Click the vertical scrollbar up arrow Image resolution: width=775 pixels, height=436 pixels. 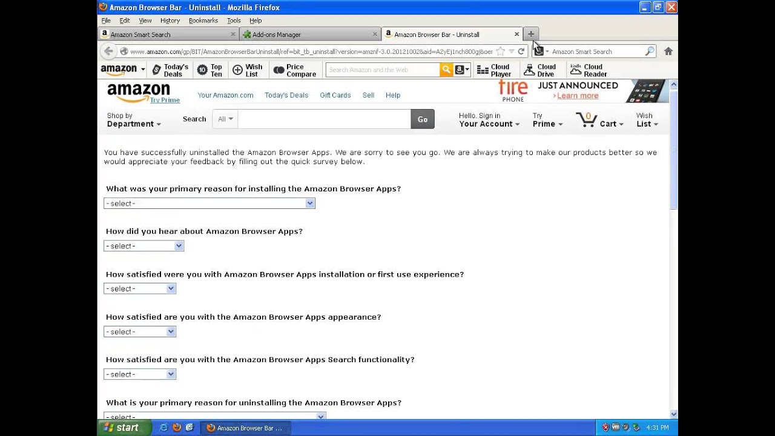click(674, 84)
